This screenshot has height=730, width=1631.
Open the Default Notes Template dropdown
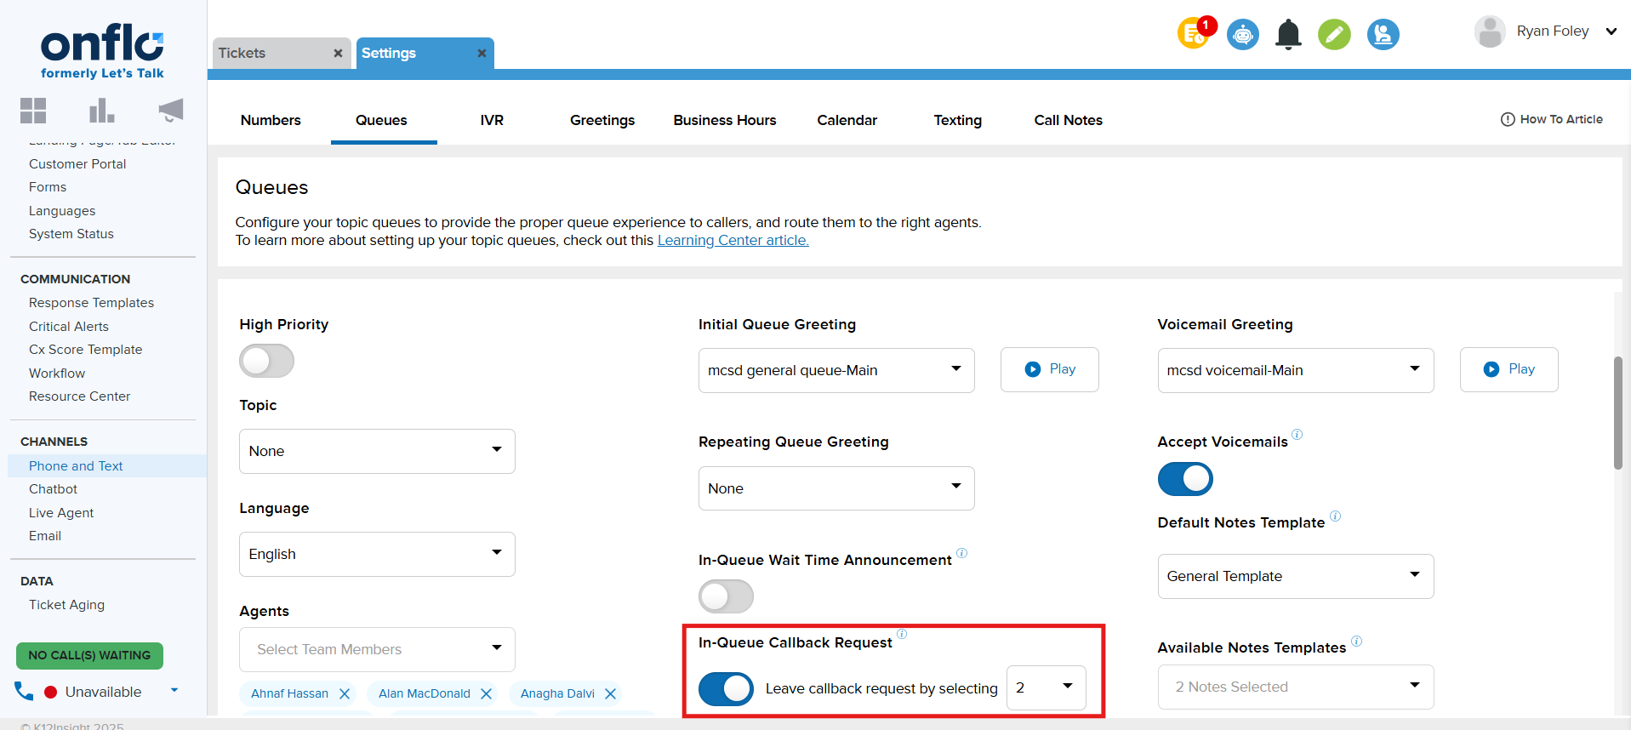click(x=1295, y=576)
